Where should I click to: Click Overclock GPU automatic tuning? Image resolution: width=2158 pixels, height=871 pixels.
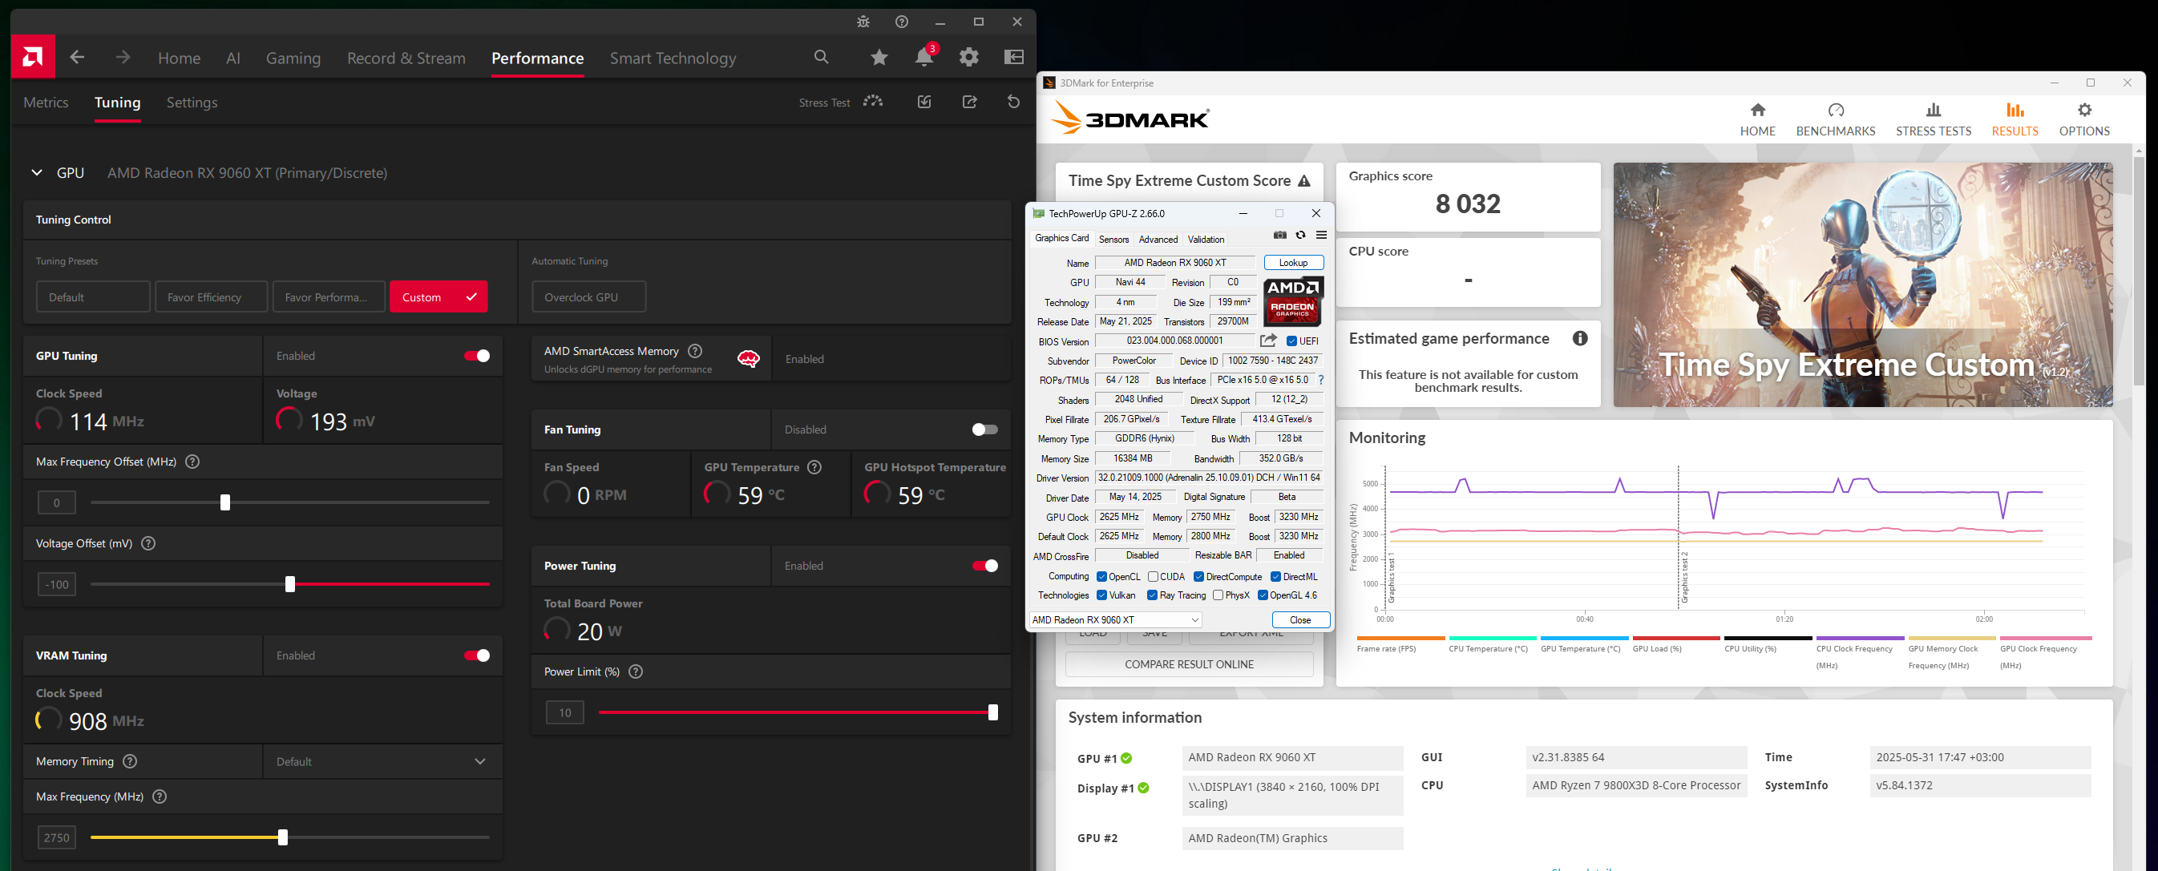tap(589, 296)
